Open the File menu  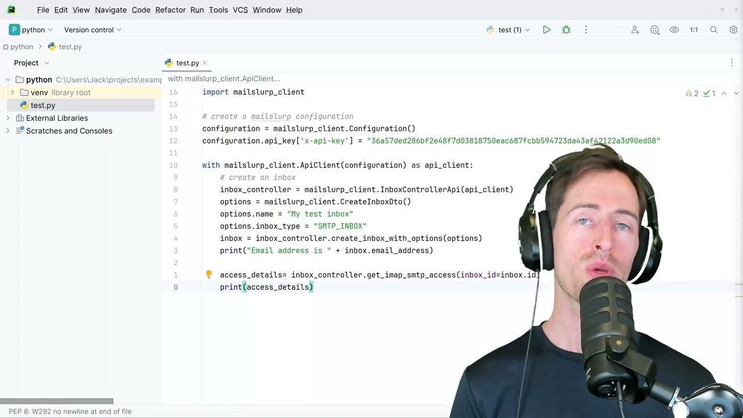pos(43,10)
